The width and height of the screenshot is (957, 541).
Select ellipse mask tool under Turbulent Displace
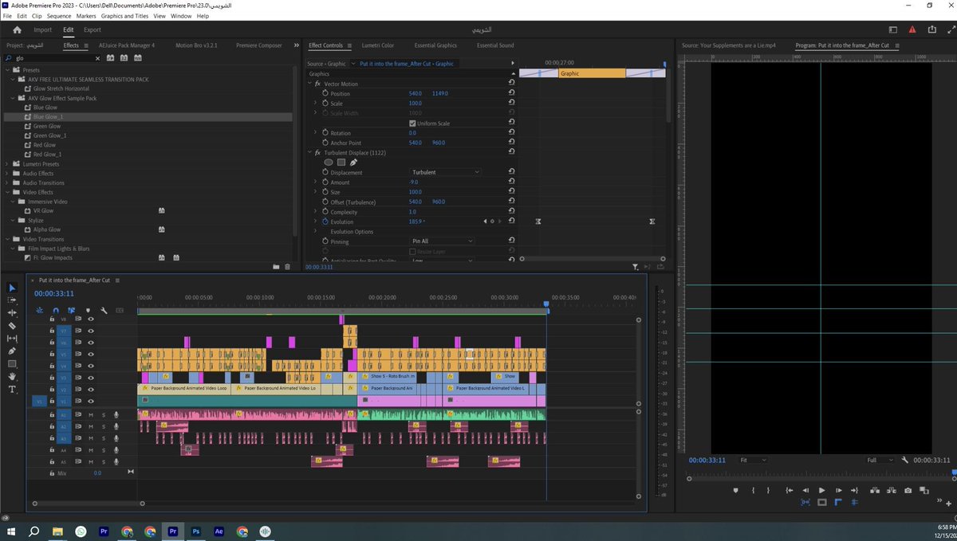click(328, 163)
